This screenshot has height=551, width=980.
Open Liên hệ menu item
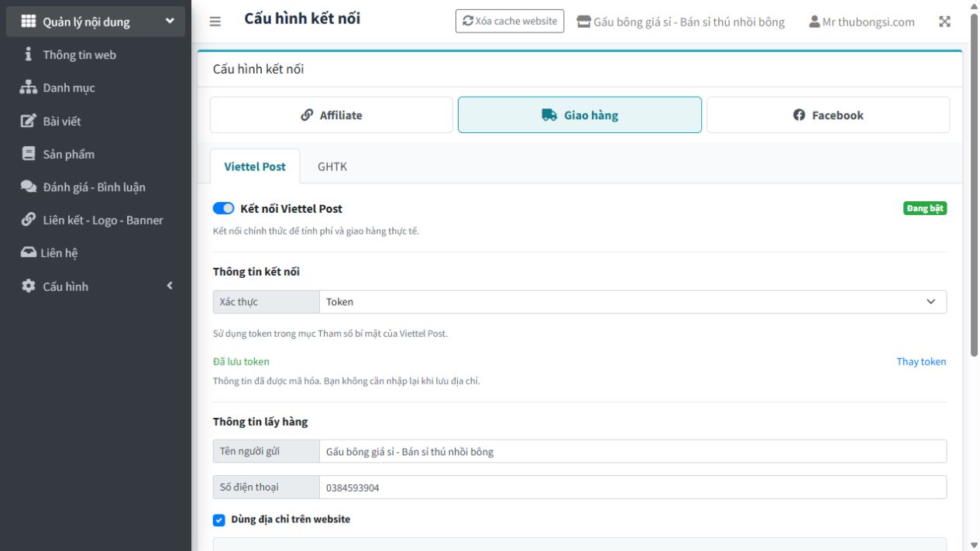[95, 252]
